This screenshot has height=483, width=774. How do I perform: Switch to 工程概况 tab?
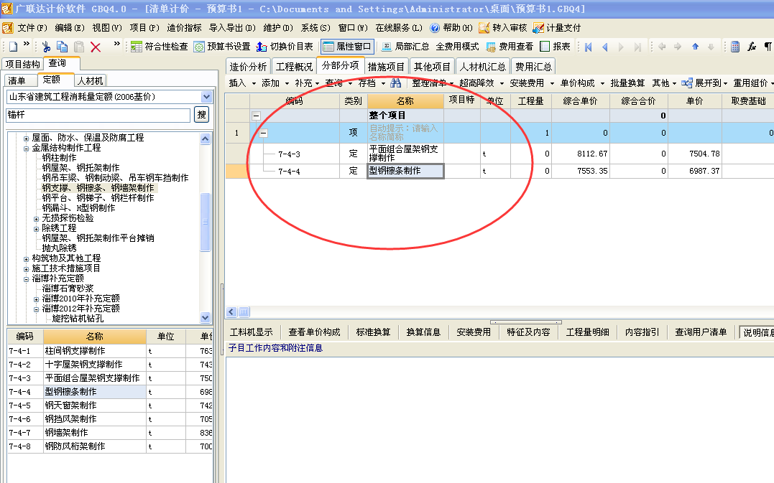point(294,67)
